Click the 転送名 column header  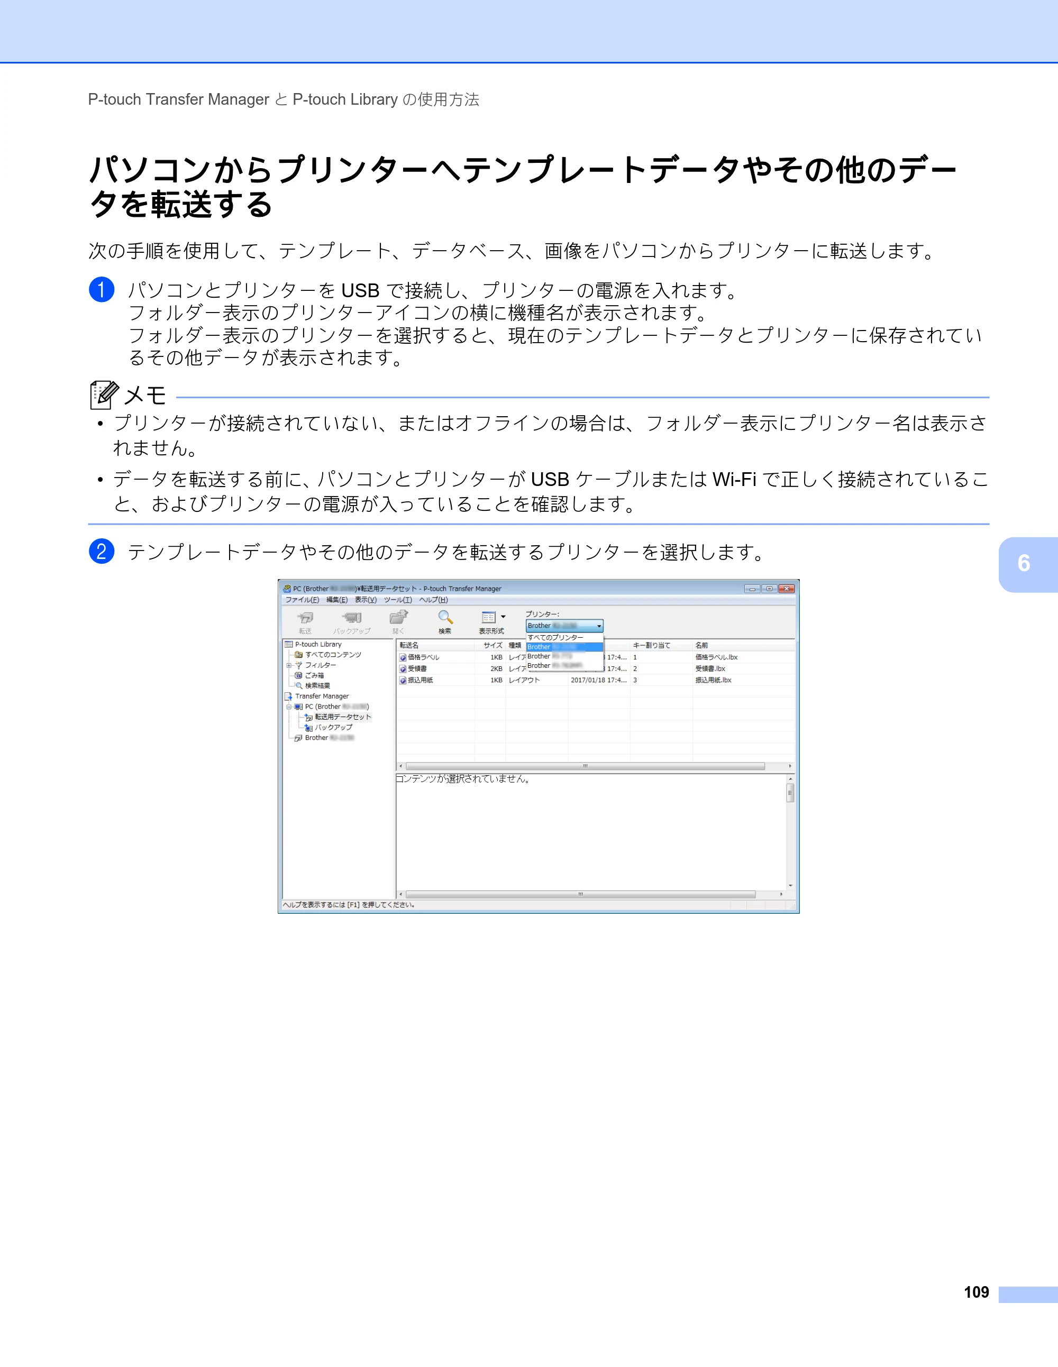pos(436,645)
